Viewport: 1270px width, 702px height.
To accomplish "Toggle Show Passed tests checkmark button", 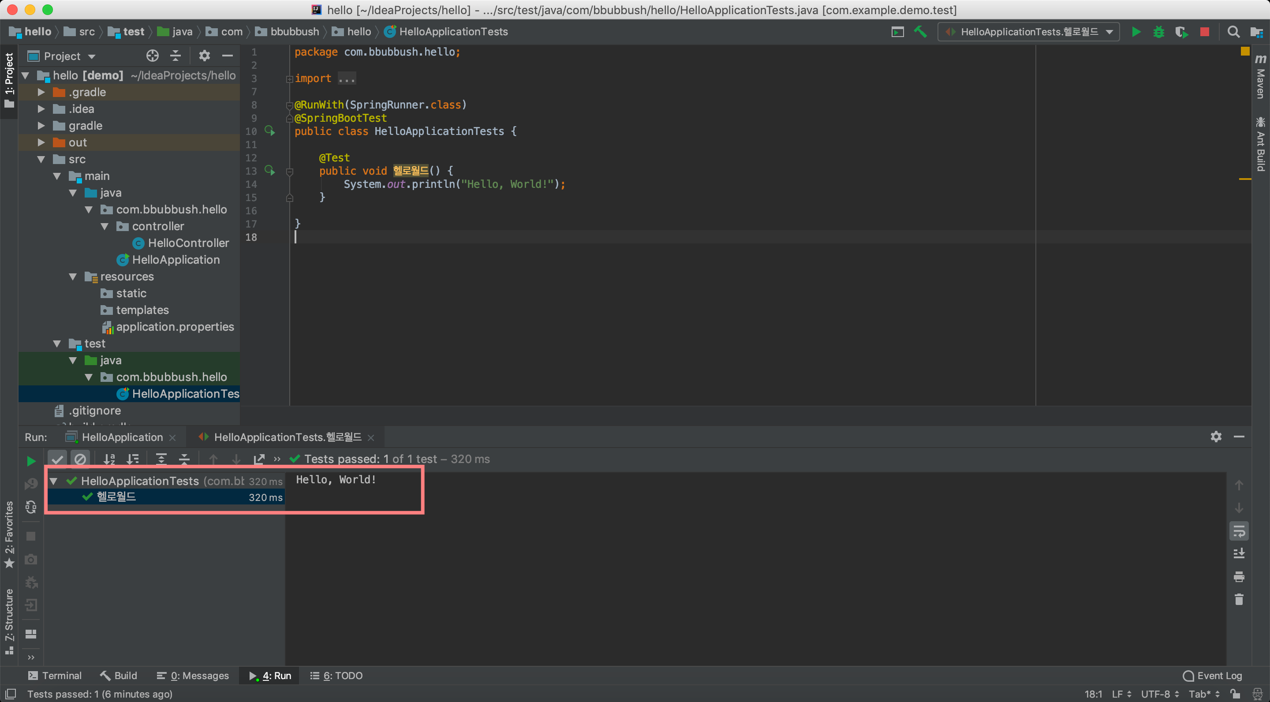I will click(x=58, y=459).
